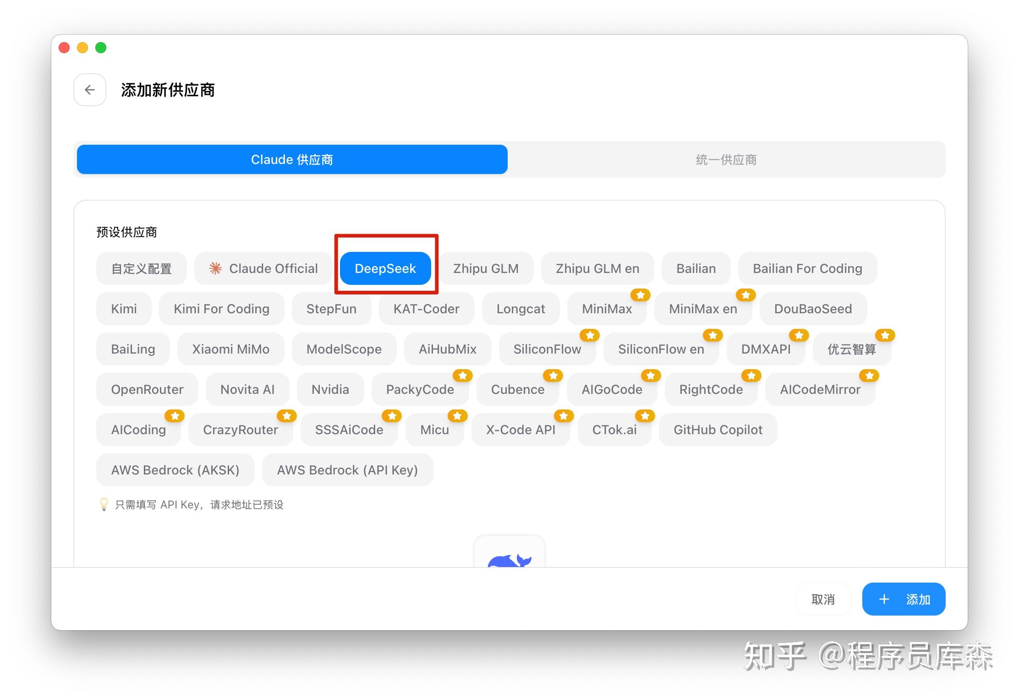Viewport: 1019px width, 698px height.
Task: Select the StepFun provider
Action: point(331,309)
